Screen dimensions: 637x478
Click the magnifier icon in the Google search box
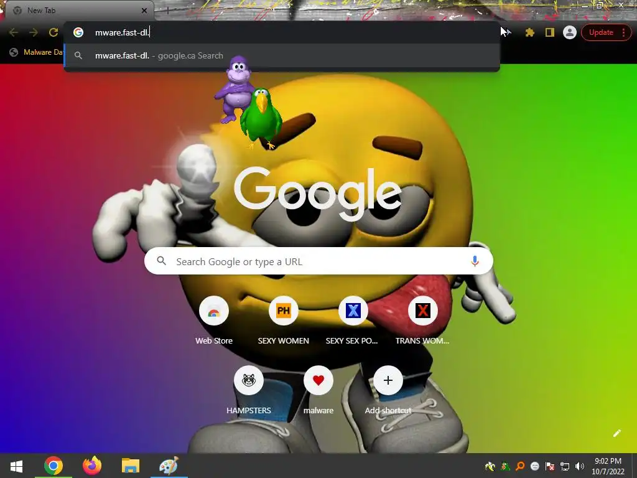click(x=161, y=261)
